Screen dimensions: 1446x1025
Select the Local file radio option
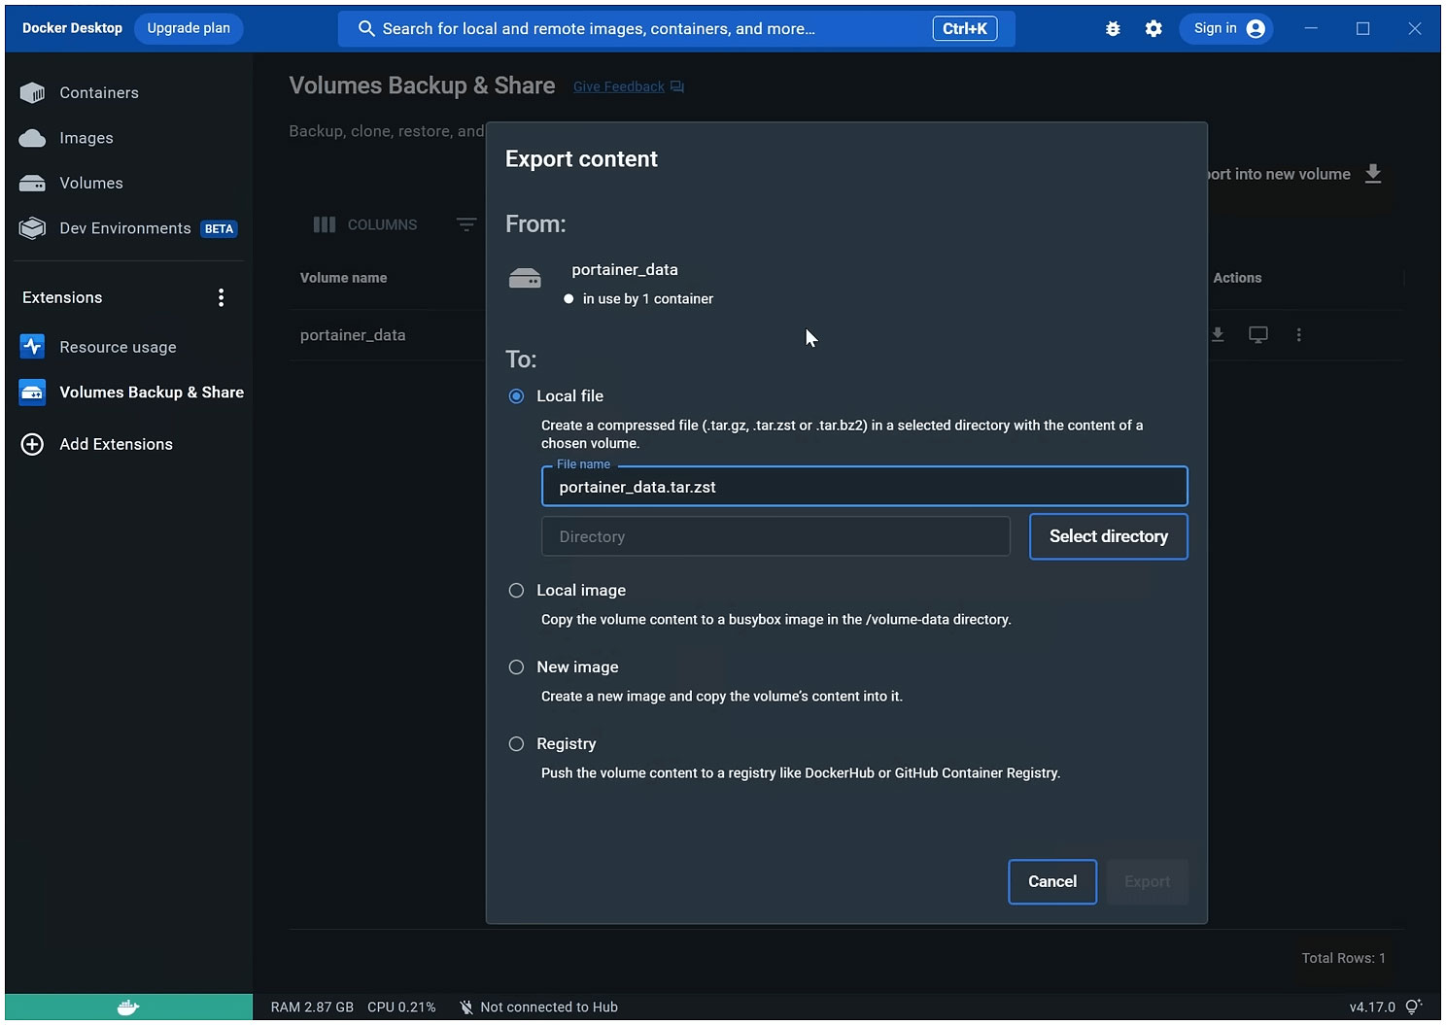tap(516, 396)
